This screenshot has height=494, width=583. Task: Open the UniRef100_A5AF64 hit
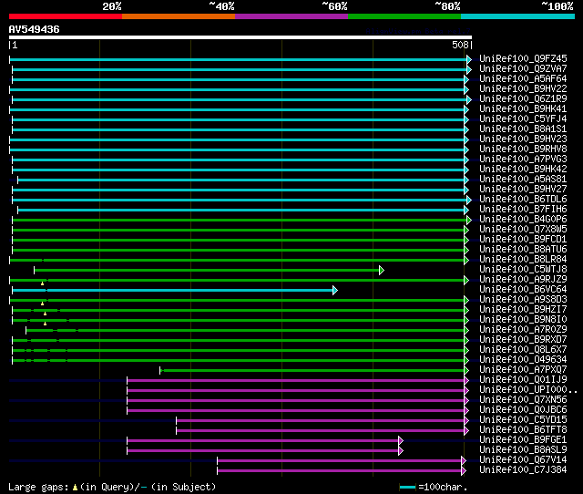(523, 79)
